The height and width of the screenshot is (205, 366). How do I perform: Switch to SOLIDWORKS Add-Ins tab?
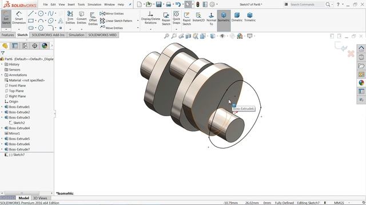click(48, 35)
